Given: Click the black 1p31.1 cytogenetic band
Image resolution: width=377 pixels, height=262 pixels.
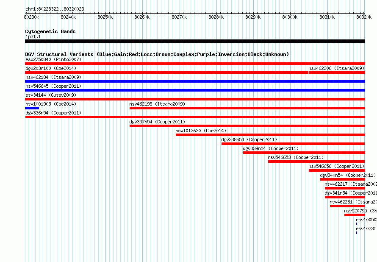Looking at the screenshot, I should (195, 41).
